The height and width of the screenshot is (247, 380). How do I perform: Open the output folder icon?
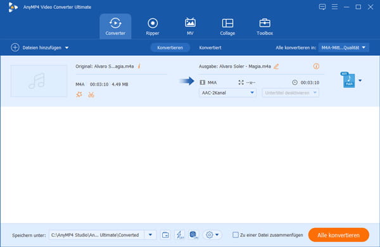165,234
